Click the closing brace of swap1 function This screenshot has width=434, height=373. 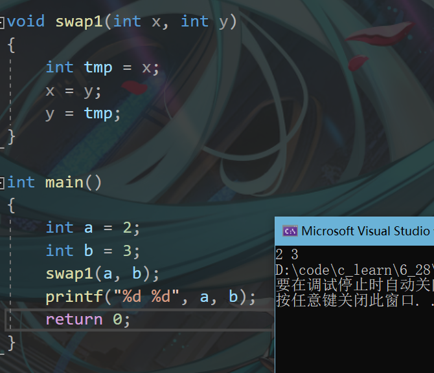pyautogui.click(x=12, y=137)
